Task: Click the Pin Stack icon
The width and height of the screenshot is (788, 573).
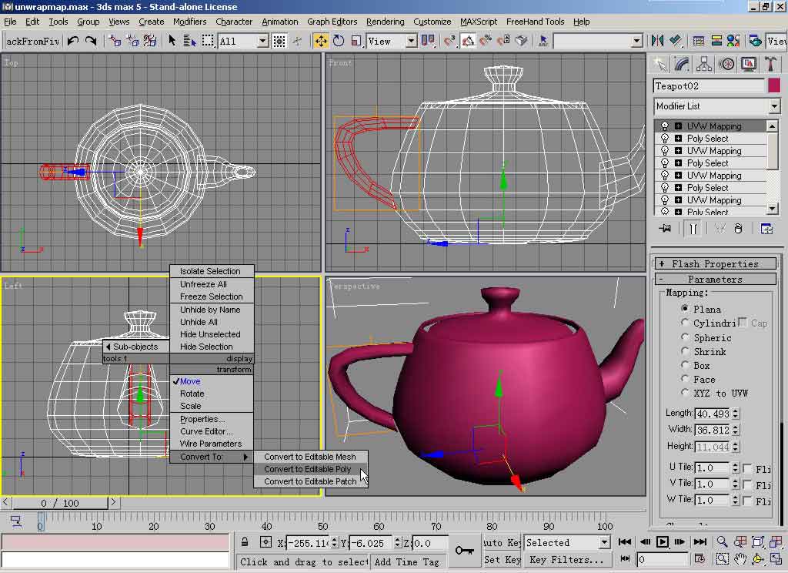Action: tap(666, 229)
